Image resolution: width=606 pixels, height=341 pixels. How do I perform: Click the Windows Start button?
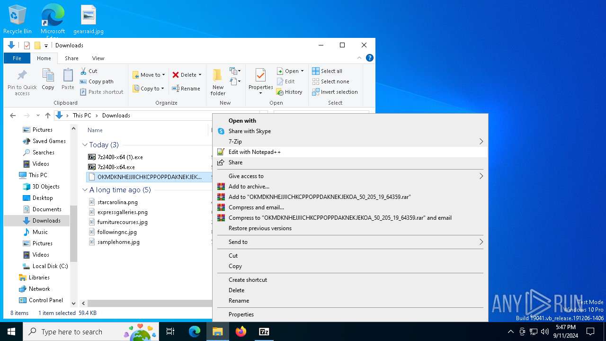coord(11,332)
